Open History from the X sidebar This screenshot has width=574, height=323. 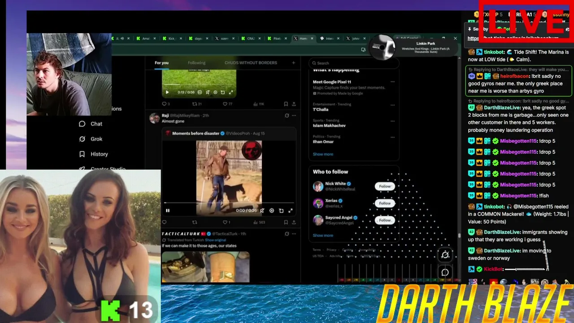93,154
